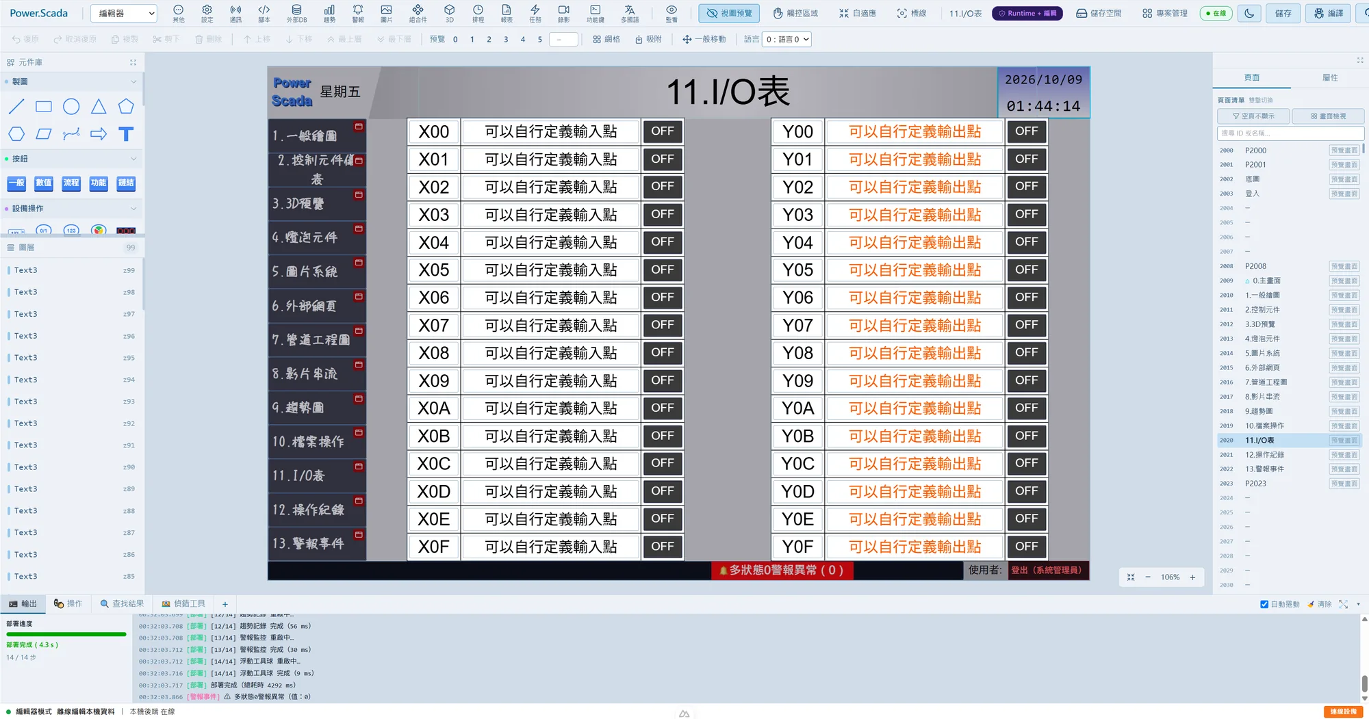This screenshot has width=1369, height=719.
Task: Type in the page ID search field
Action: (x=1290, y=133)
